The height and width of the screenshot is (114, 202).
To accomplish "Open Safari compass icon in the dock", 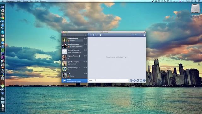I will click(3, 11).
